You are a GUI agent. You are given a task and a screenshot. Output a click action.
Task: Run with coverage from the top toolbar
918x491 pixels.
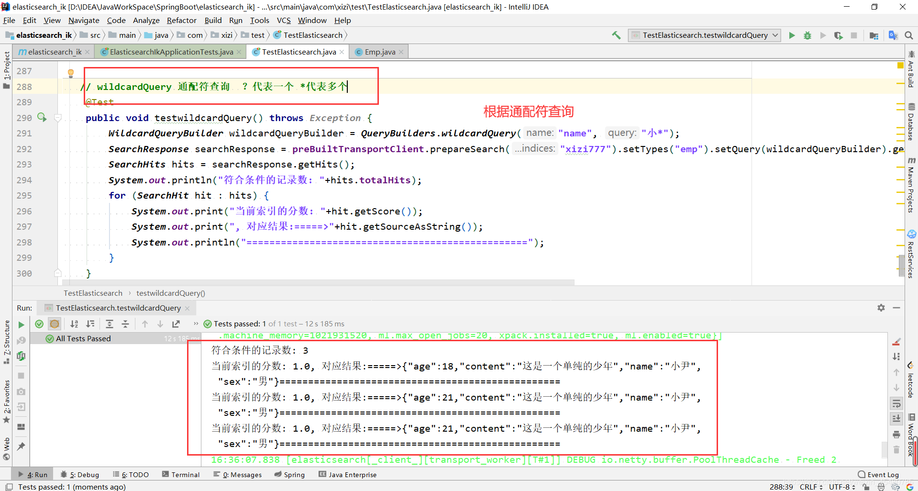(838, 35)
